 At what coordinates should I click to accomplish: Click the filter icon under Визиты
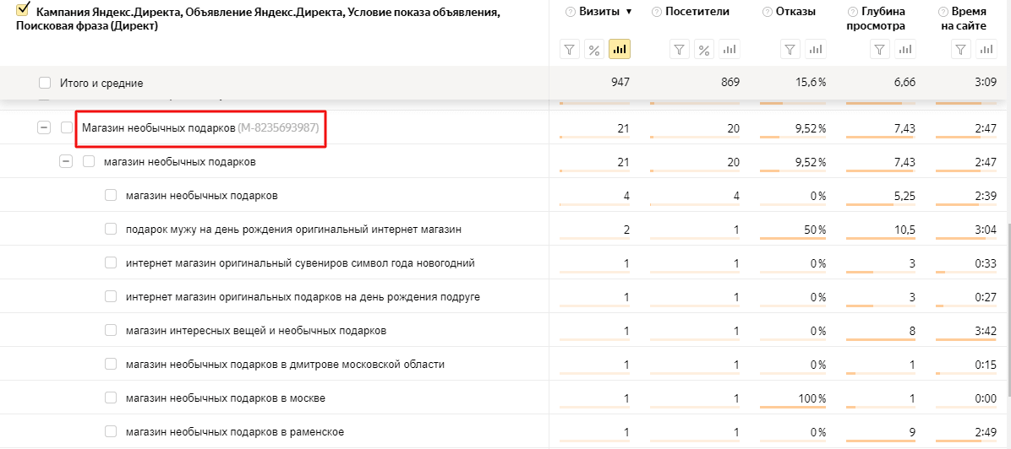click(570, 49)
